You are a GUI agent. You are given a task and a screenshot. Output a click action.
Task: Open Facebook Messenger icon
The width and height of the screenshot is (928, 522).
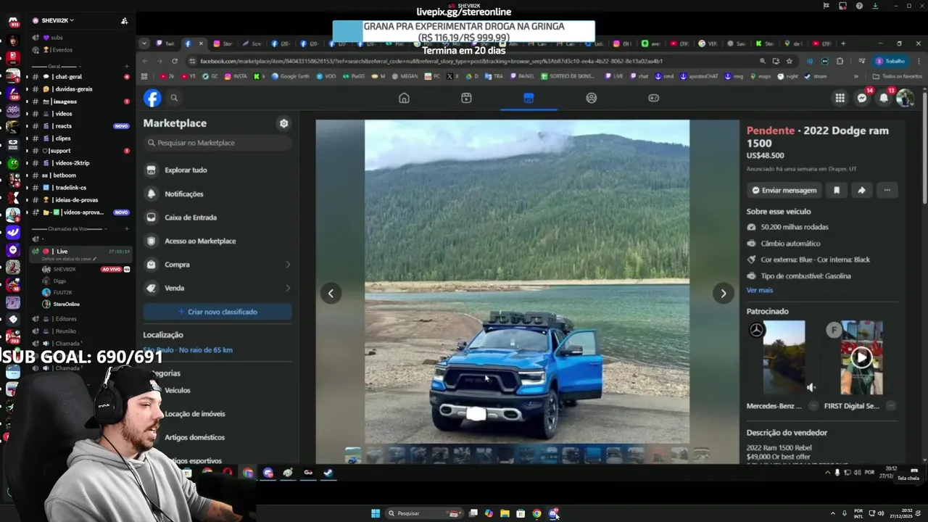pyautogui.click(x=862, y=98)
